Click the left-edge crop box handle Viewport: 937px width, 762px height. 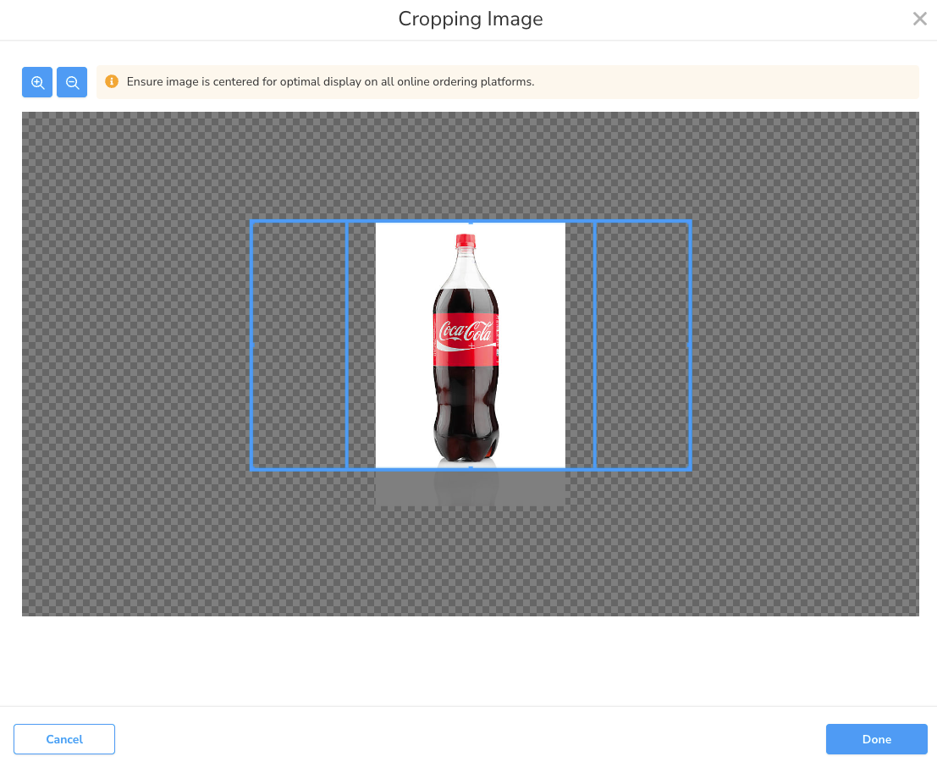coord(251,345)
